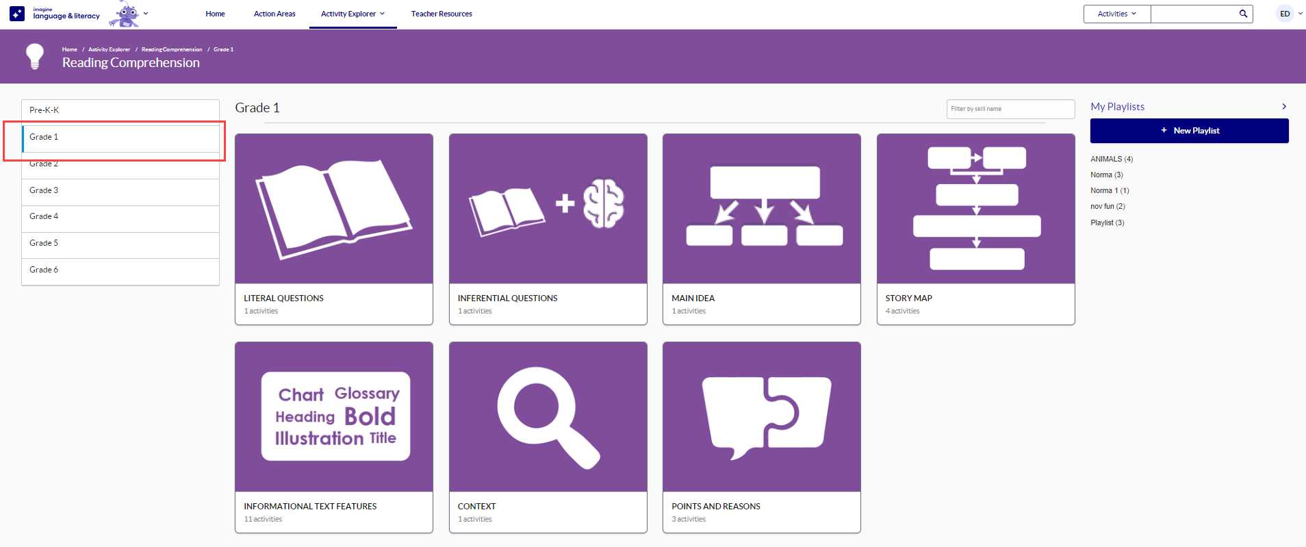Open the Inferential Questions book and brain tile
Screen dimensions: 1306x547
point(548,209)
